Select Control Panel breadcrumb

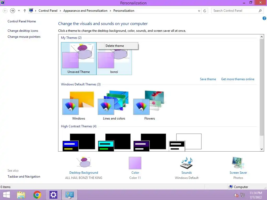tap(48, 10)
